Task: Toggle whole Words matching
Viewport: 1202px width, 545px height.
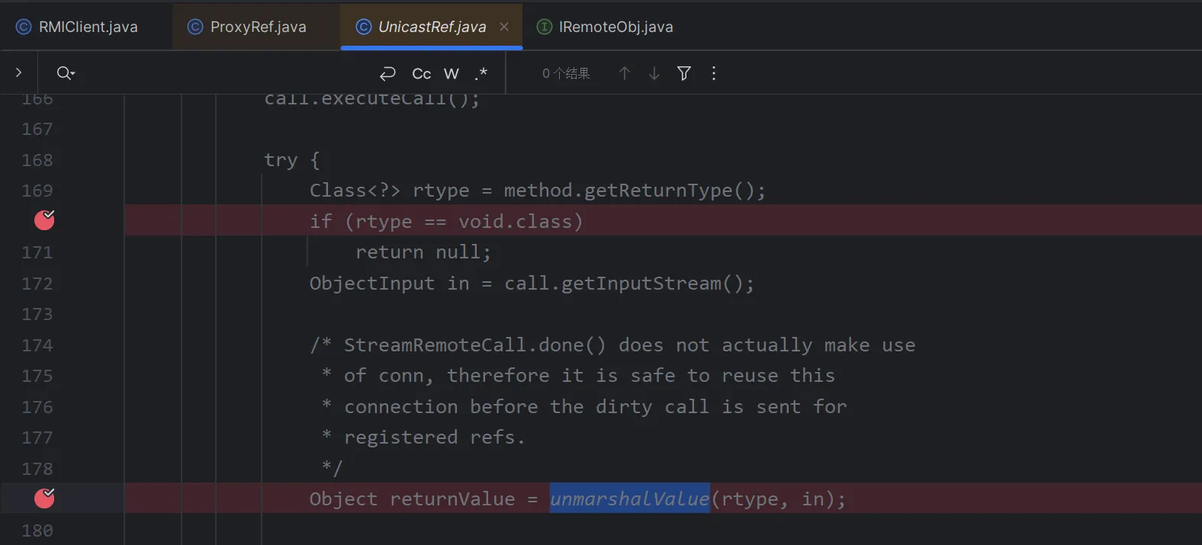Action: click(452, 73)
